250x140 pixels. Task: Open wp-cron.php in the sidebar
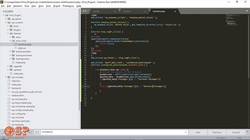[x=18, y=117]
